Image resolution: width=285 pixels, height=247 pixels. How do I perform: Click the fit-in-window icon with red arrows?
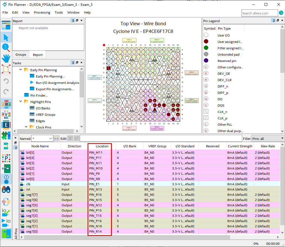click(x=6, y=69)
